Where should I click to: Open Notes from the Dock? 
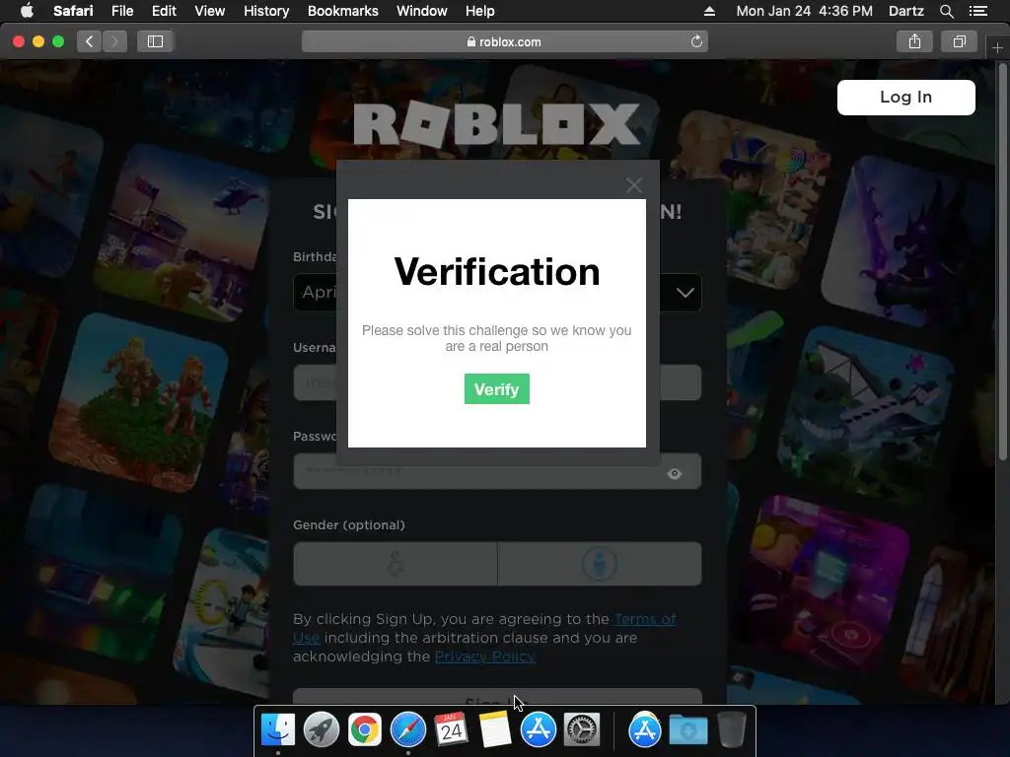coord(495,730)
